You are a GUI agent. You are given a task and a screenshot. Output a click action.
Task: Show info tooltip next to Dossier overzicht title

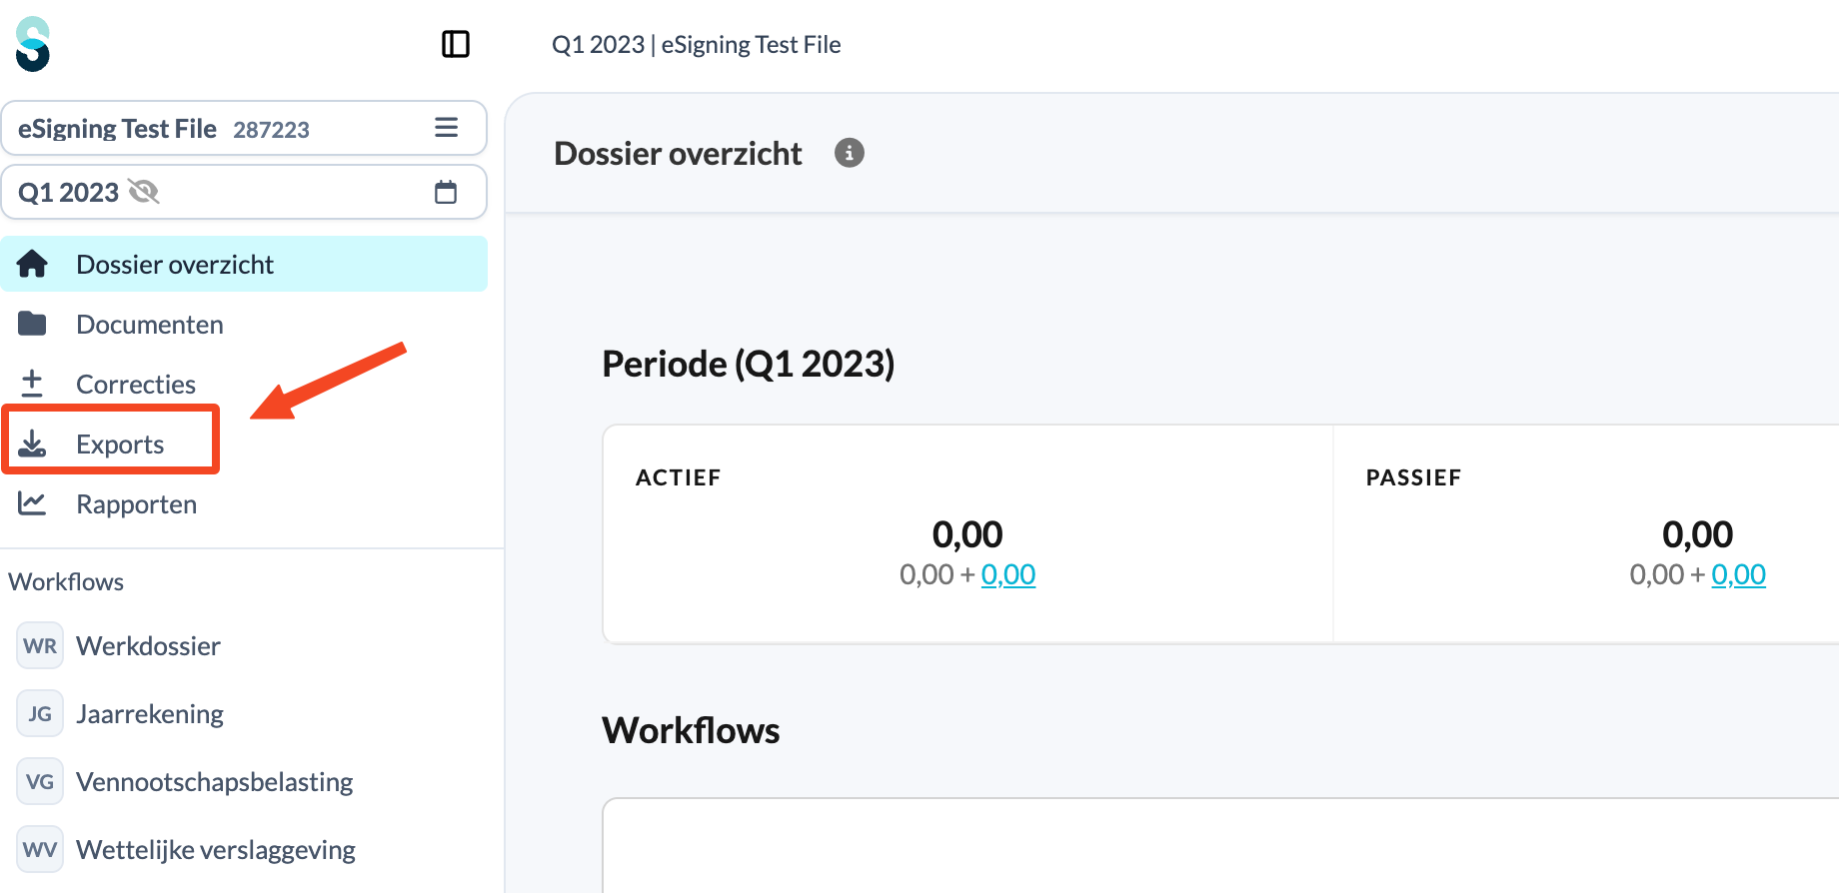tap(850, 153)
